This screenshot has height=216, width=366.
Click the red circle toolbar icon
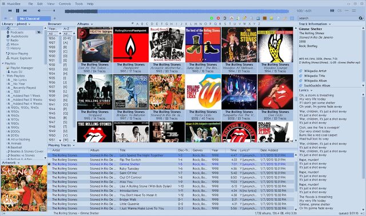tap(218, 18)
